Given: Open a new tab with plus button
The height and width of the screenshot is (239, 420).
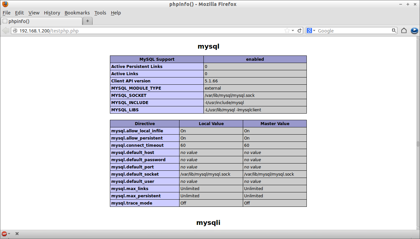Looking at the screenshot, I should tap(88, 21).
